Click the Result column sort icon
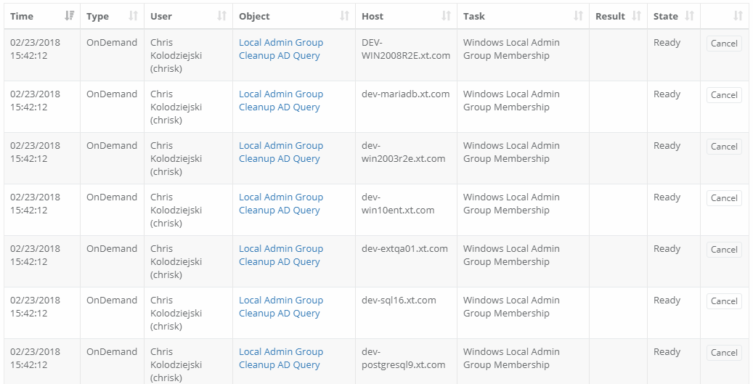Viewport: 753px width, 384px height. click(636, 16)
